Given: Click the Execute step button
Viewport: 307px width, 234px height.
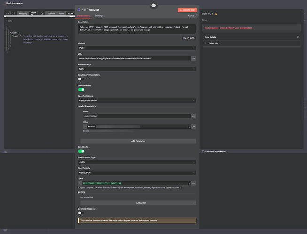Looking at the screenshot, I should [187, 9].
